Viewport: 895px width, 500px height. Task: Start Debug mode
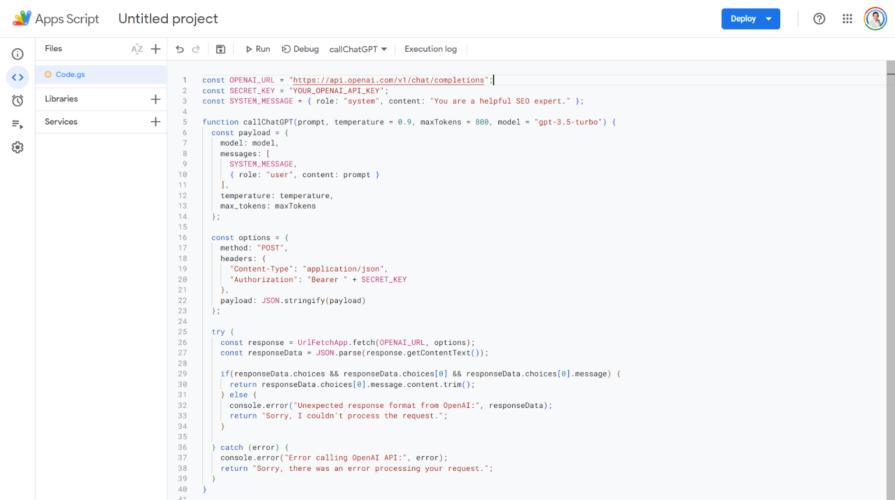300,49
